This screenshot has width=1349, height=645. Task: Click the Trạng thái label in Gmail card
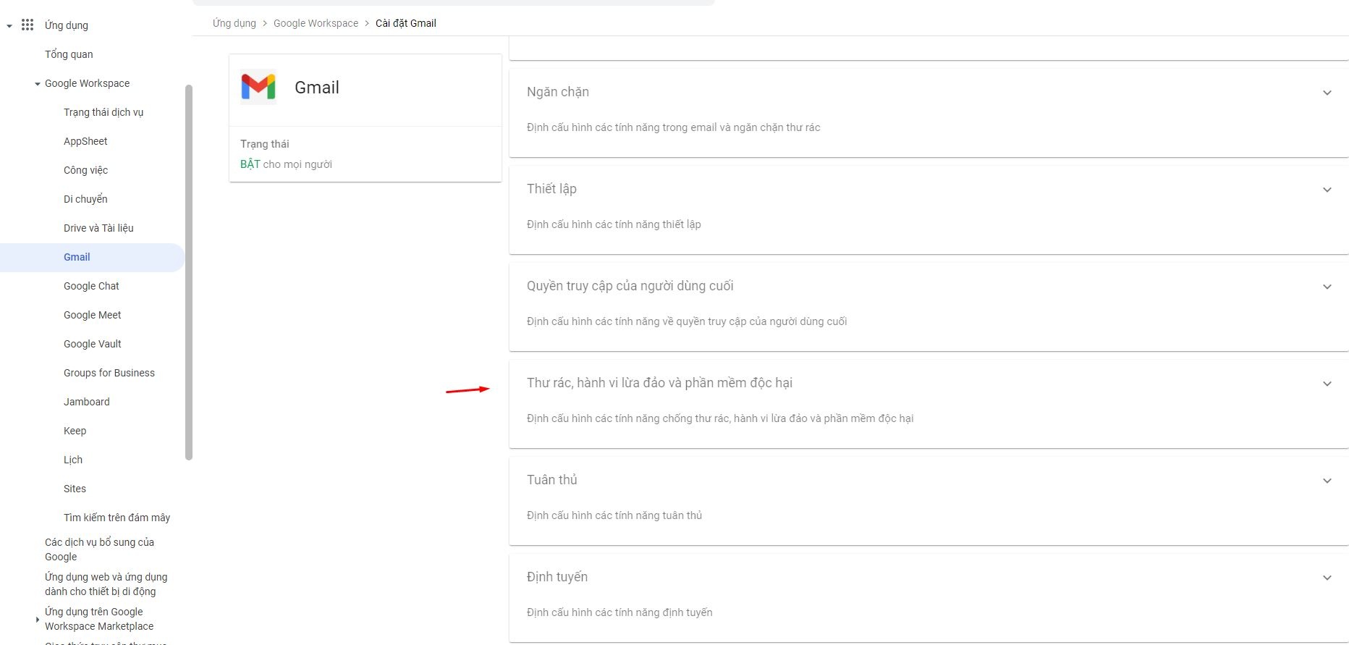[x=265, y=144]
